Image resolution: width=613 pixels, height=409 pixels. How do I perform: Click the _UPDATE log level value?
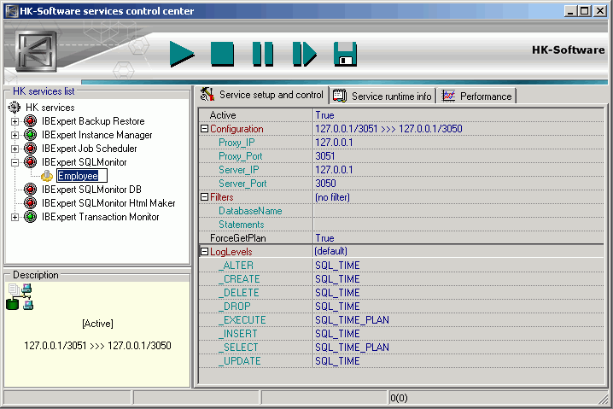click(x=458, y=361)
